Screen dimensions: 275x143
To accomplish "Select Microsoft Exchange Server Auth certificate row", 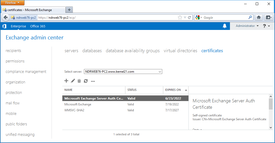I will 125,98.
